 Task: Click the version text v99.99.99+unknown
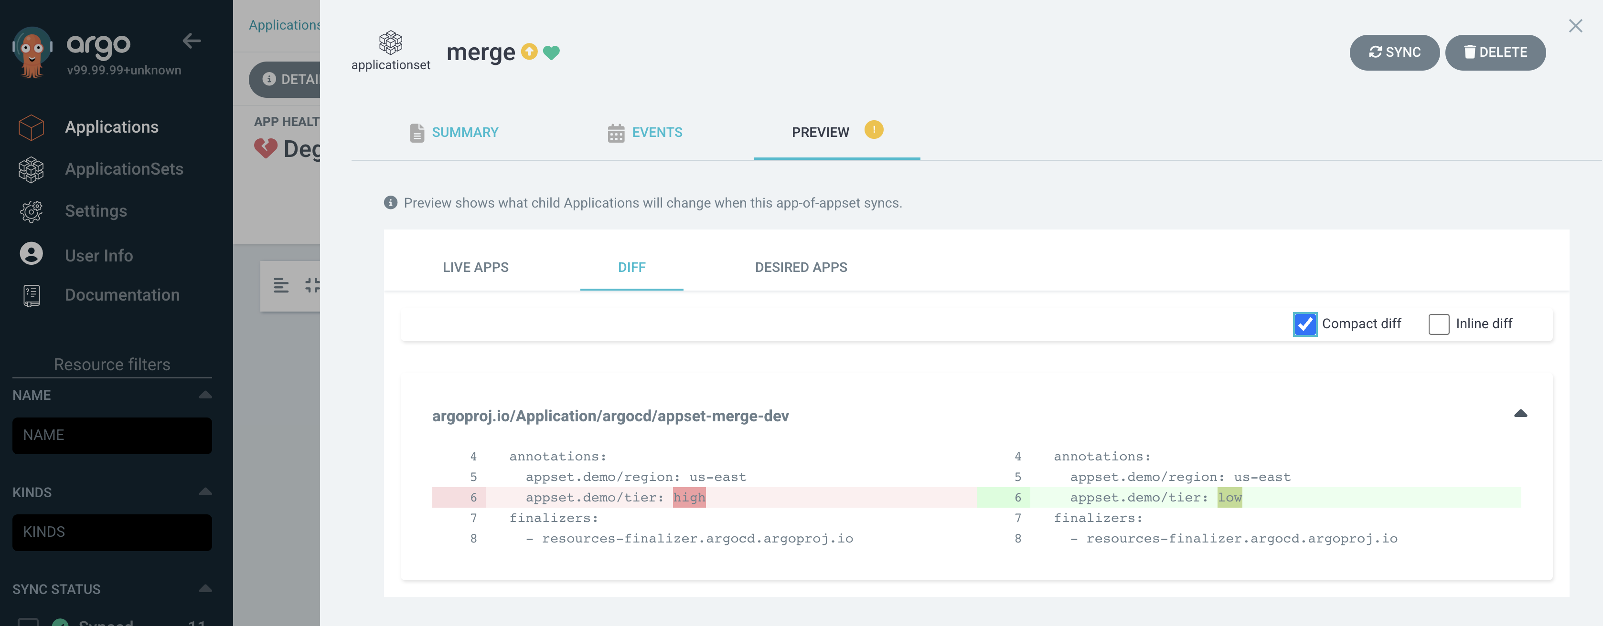[125, 70]
